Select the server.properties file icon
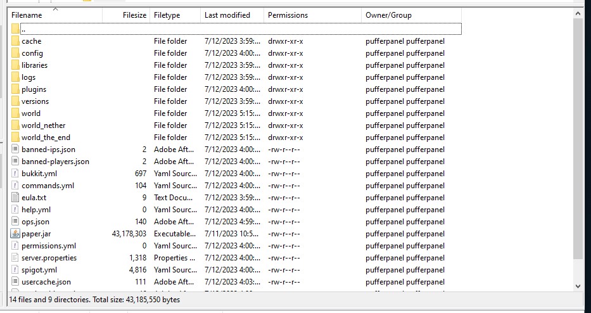 click(15, 258)
